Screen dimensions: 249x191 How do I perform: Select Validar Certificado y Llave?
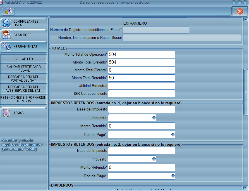(x=24, y=69)
